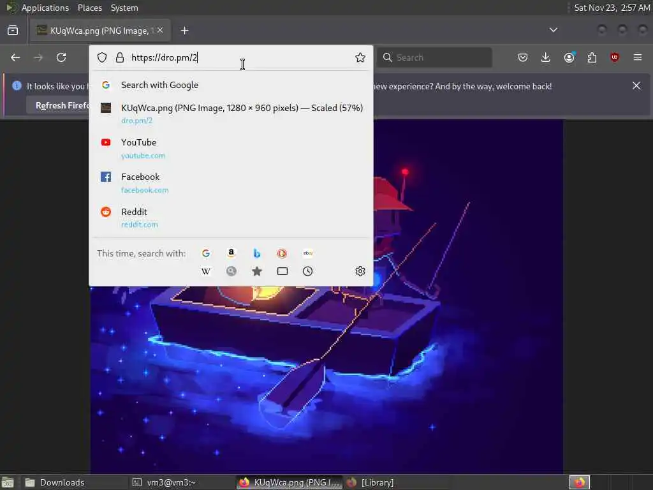The image size is (653, 490).
Task: Choose Search with Google suggestion
Action: (231, 85)
